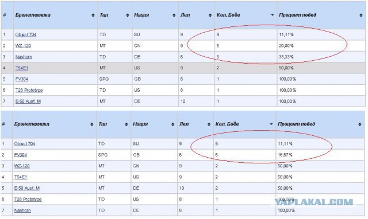368x219 pixels.
Task: Select '11,11%' cell in lower table
Action: (285, 144)
